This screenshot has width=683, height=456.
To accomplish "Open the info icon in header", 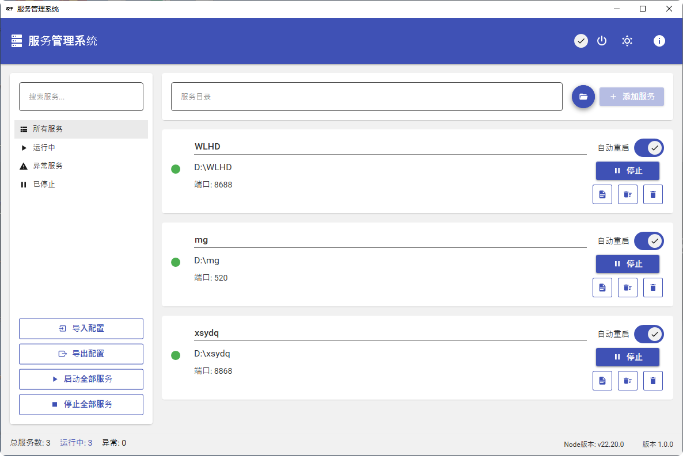I will pos(659,41).
